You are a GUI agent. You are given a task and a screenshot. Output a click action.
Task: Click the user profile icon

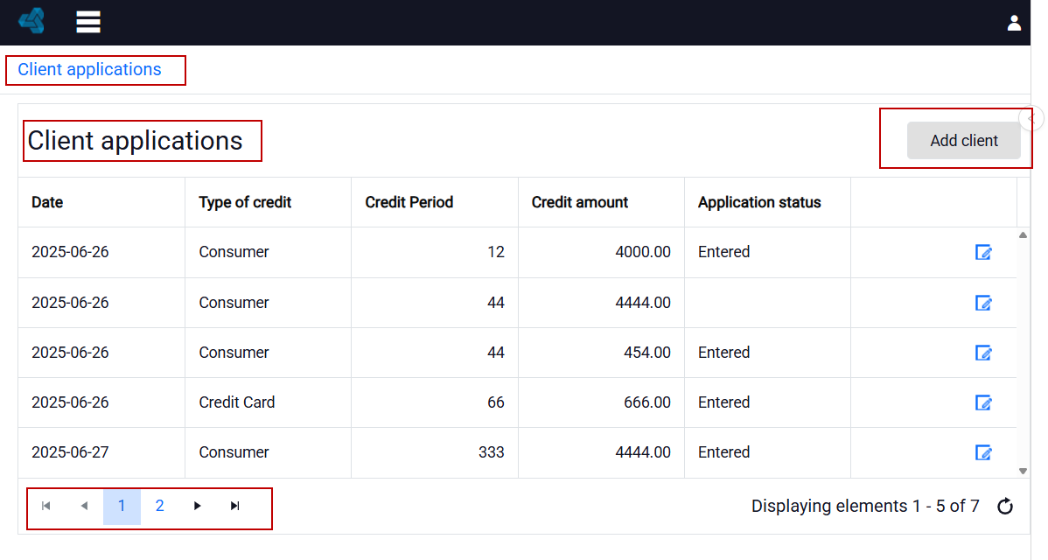tap(1014, 24)
